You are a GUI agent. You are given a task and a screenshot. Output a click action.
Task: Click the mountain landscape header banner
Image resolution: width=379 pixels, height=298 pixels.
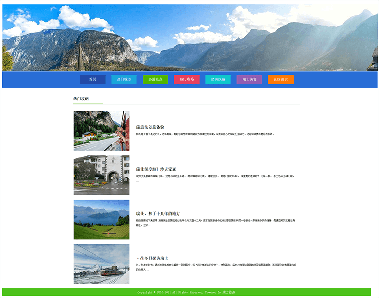[x=189, y=37]
